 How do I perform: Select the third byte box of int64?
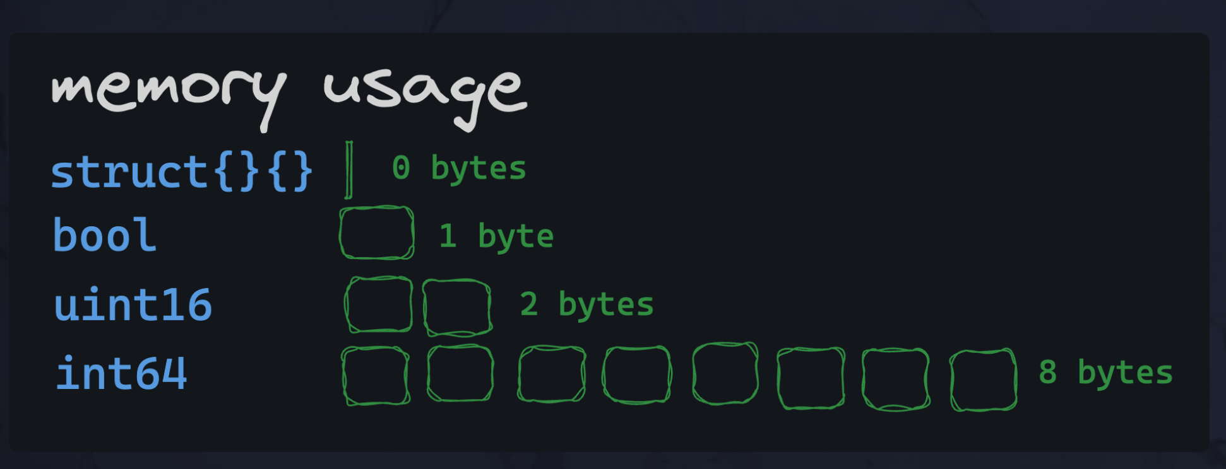tap(551, 374)
